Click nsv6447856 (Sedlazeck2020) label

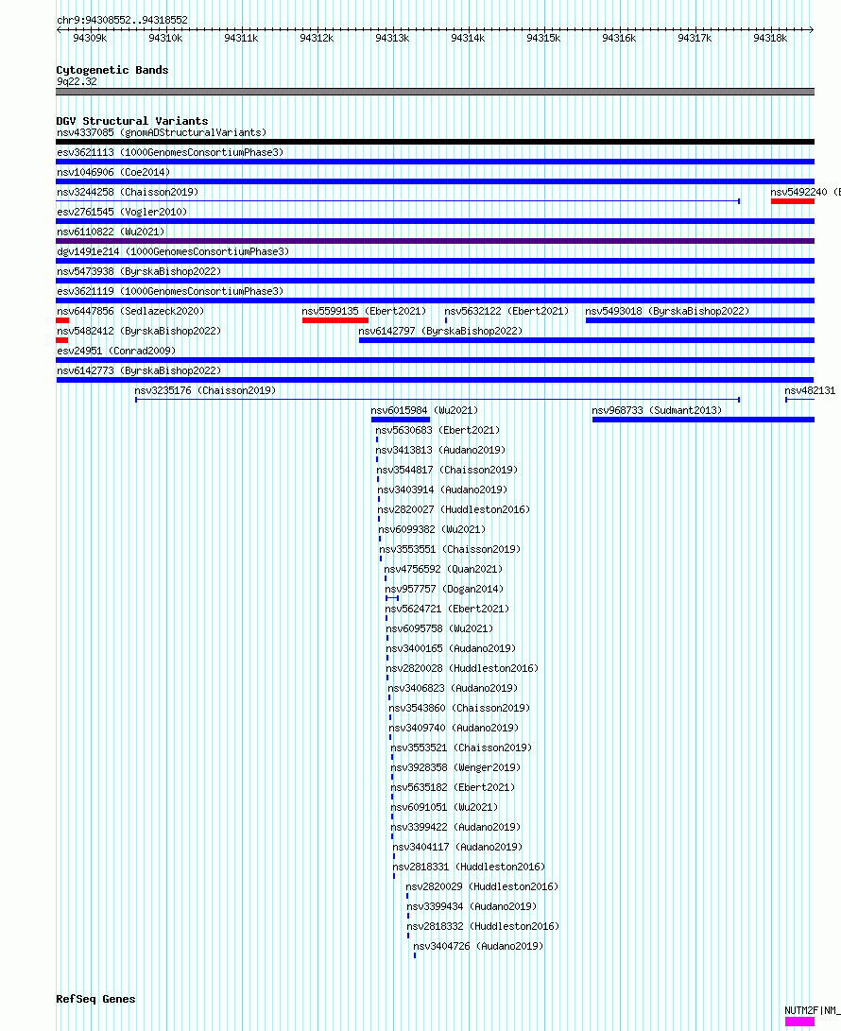coord(130,311)
